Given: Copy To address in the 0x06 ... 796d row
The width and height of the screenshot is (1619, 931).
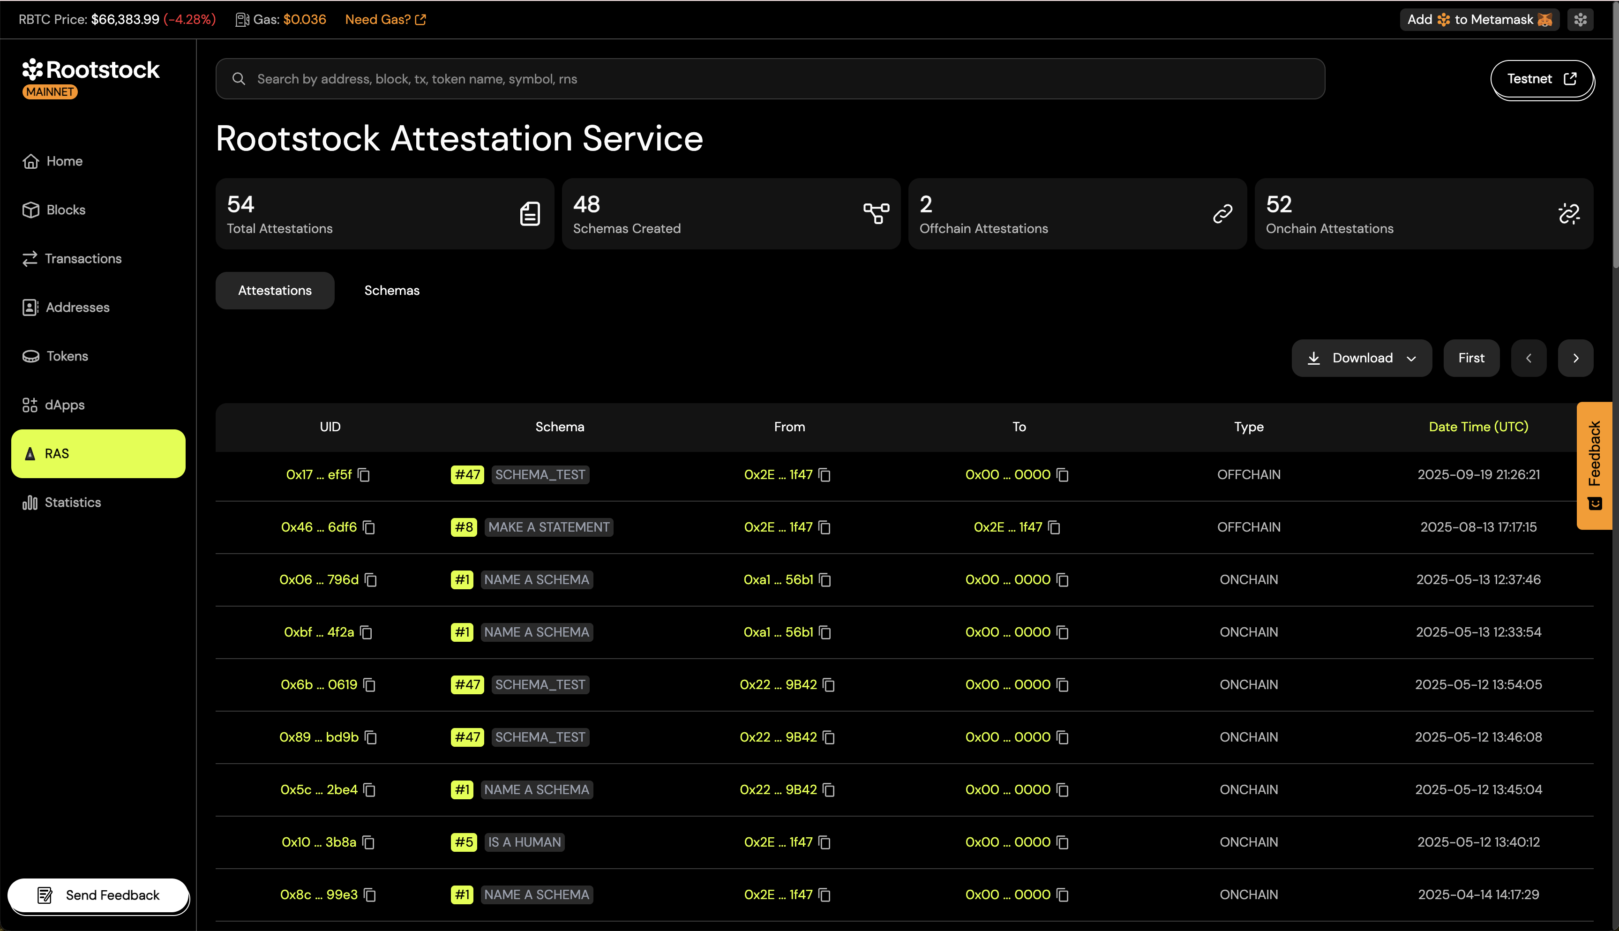Looking at the screenshot, I should pos(1062,580).
